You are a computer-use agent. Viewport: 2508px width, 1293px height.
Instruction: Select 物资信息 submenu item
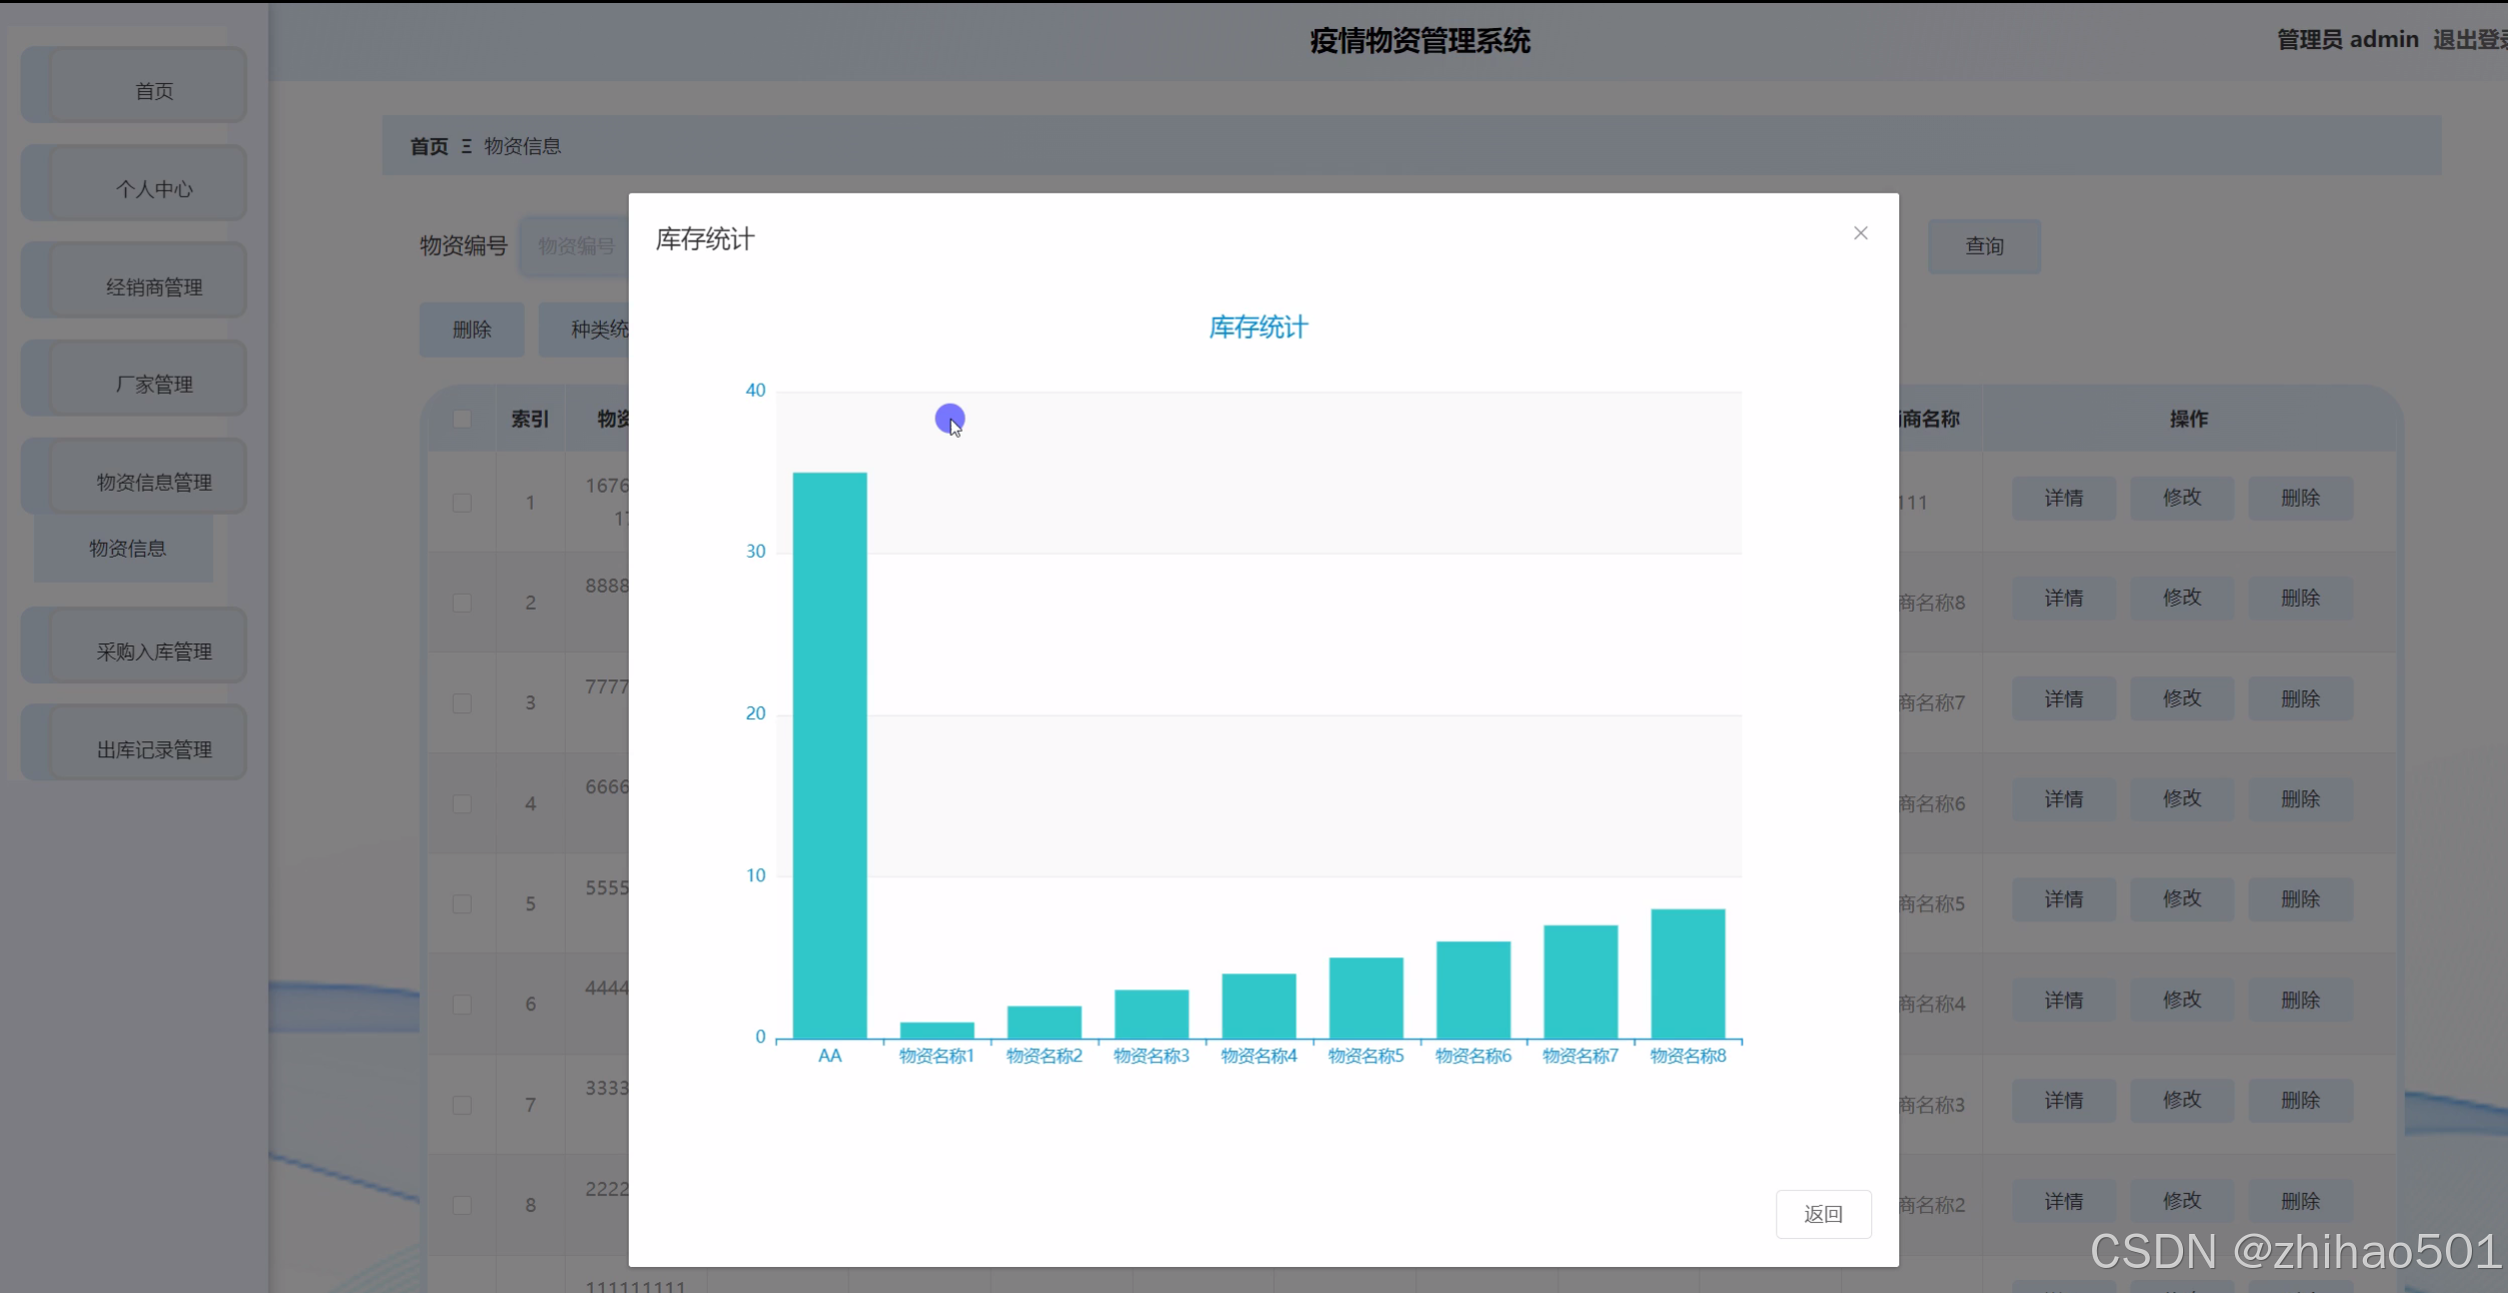[127, 548]
